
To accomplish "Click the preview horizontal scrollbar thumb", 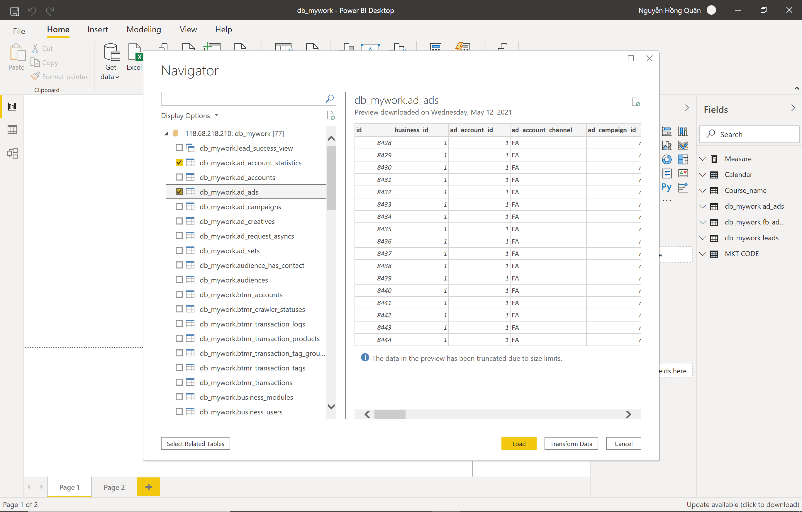I will [390, 414].
